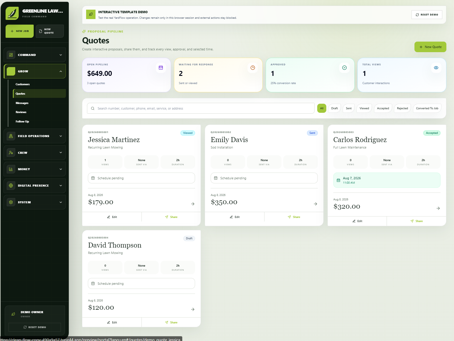Go to Reviews in the Grow menu
This screenshot has width=454, height=341.
[21, 112]
